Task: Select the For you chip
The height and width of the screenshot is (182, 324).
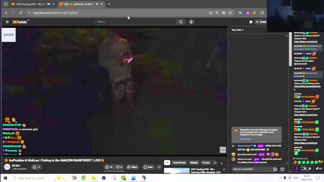Action: click(206, 163)
